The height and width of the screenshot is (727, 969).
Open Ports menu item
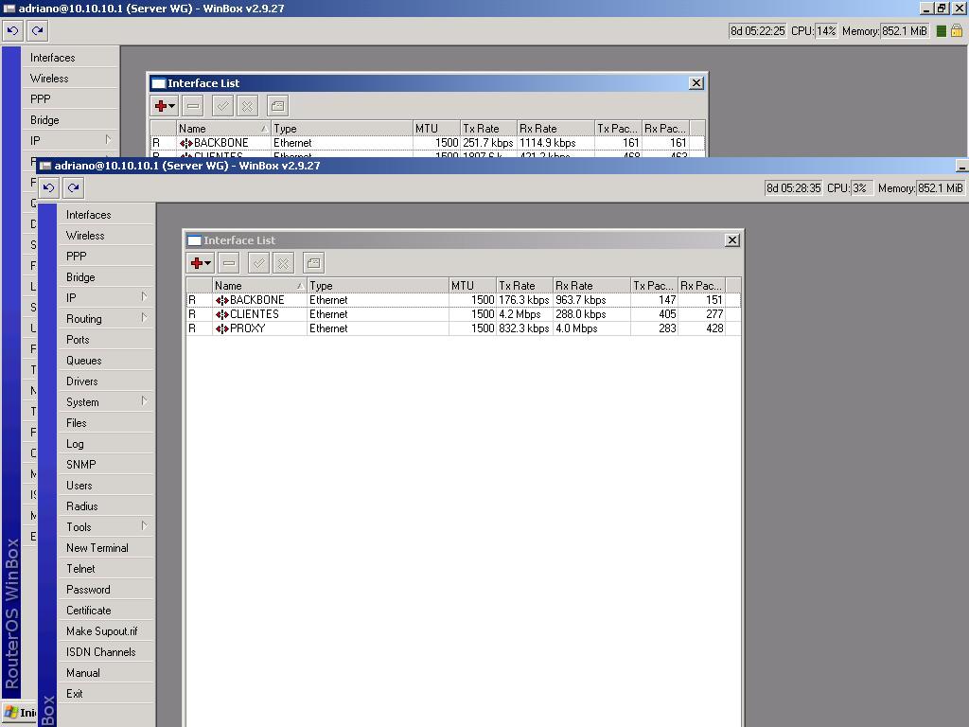[106, 340]
